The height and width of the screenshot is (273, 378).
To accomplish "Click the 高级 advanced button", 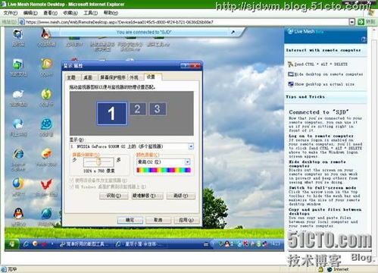I will [x=181, y=196].
